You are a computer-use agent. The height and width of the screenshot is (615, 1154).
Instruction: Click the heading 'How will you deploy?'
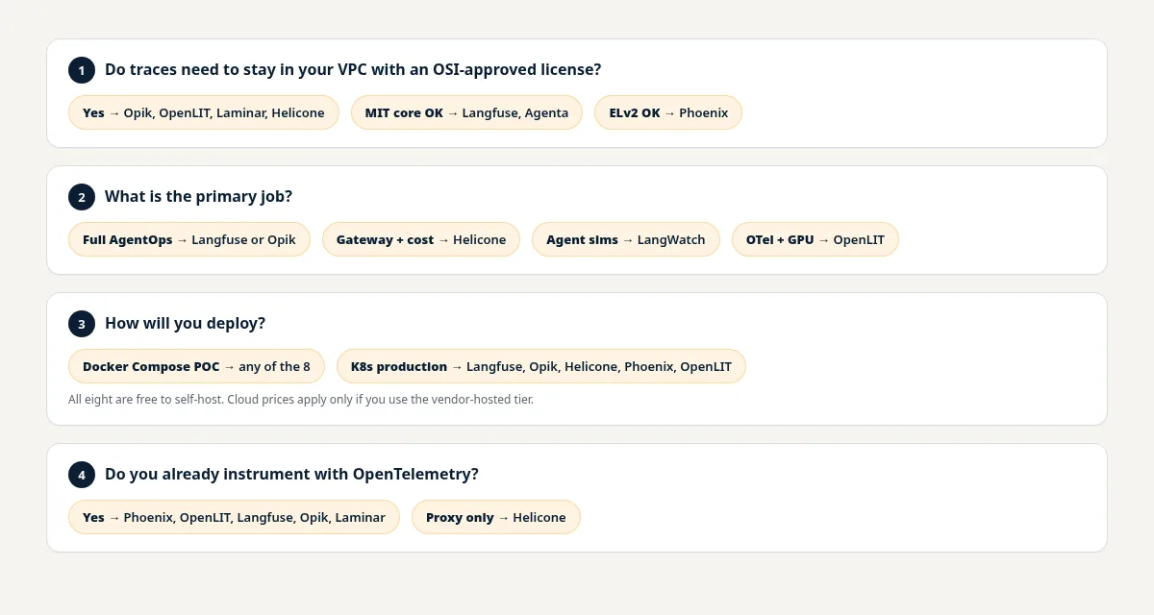[x=185, y=323]
